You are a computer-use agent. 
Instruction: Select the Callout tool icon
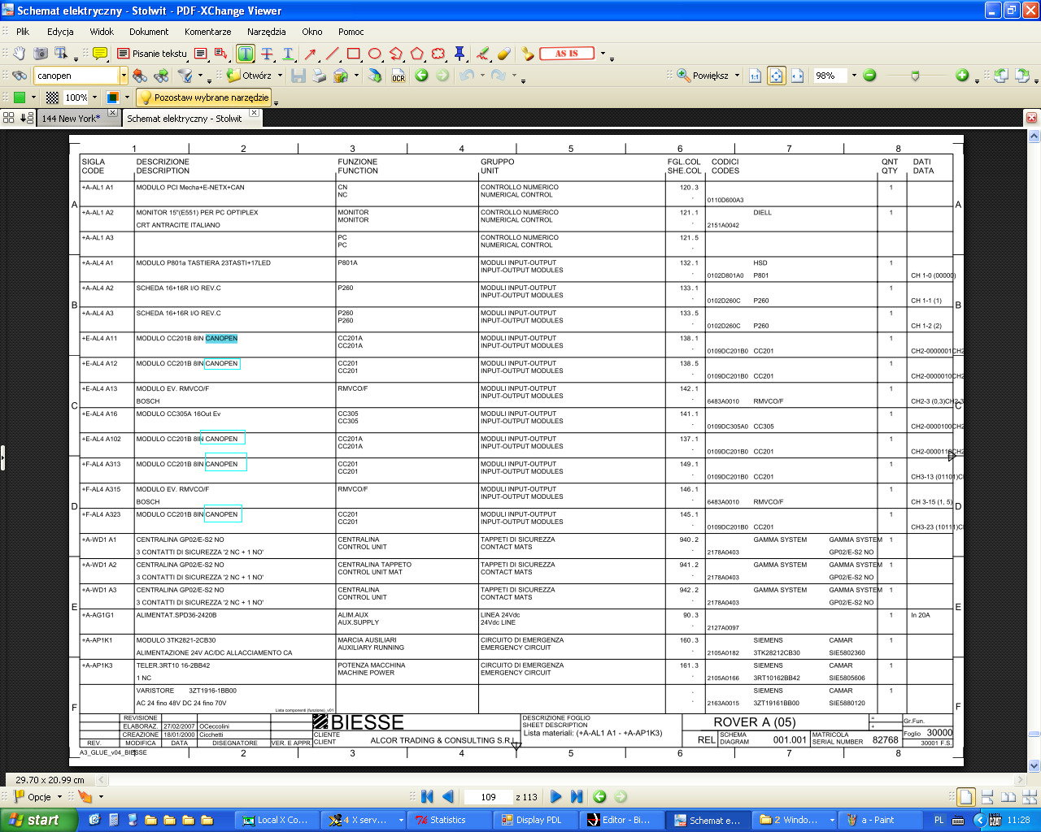point(220,54)
